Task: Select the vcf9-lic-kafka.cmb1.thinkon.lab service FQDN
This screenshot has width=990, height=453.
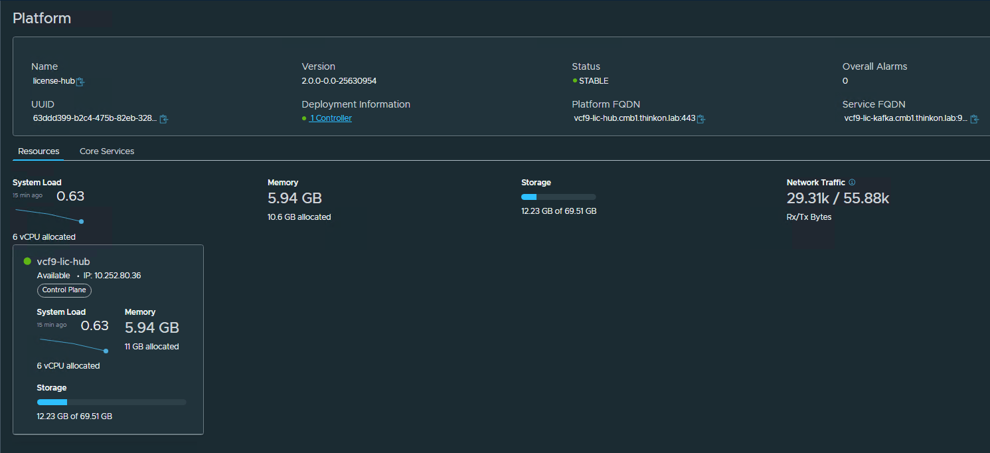Action: coord(906,118)
